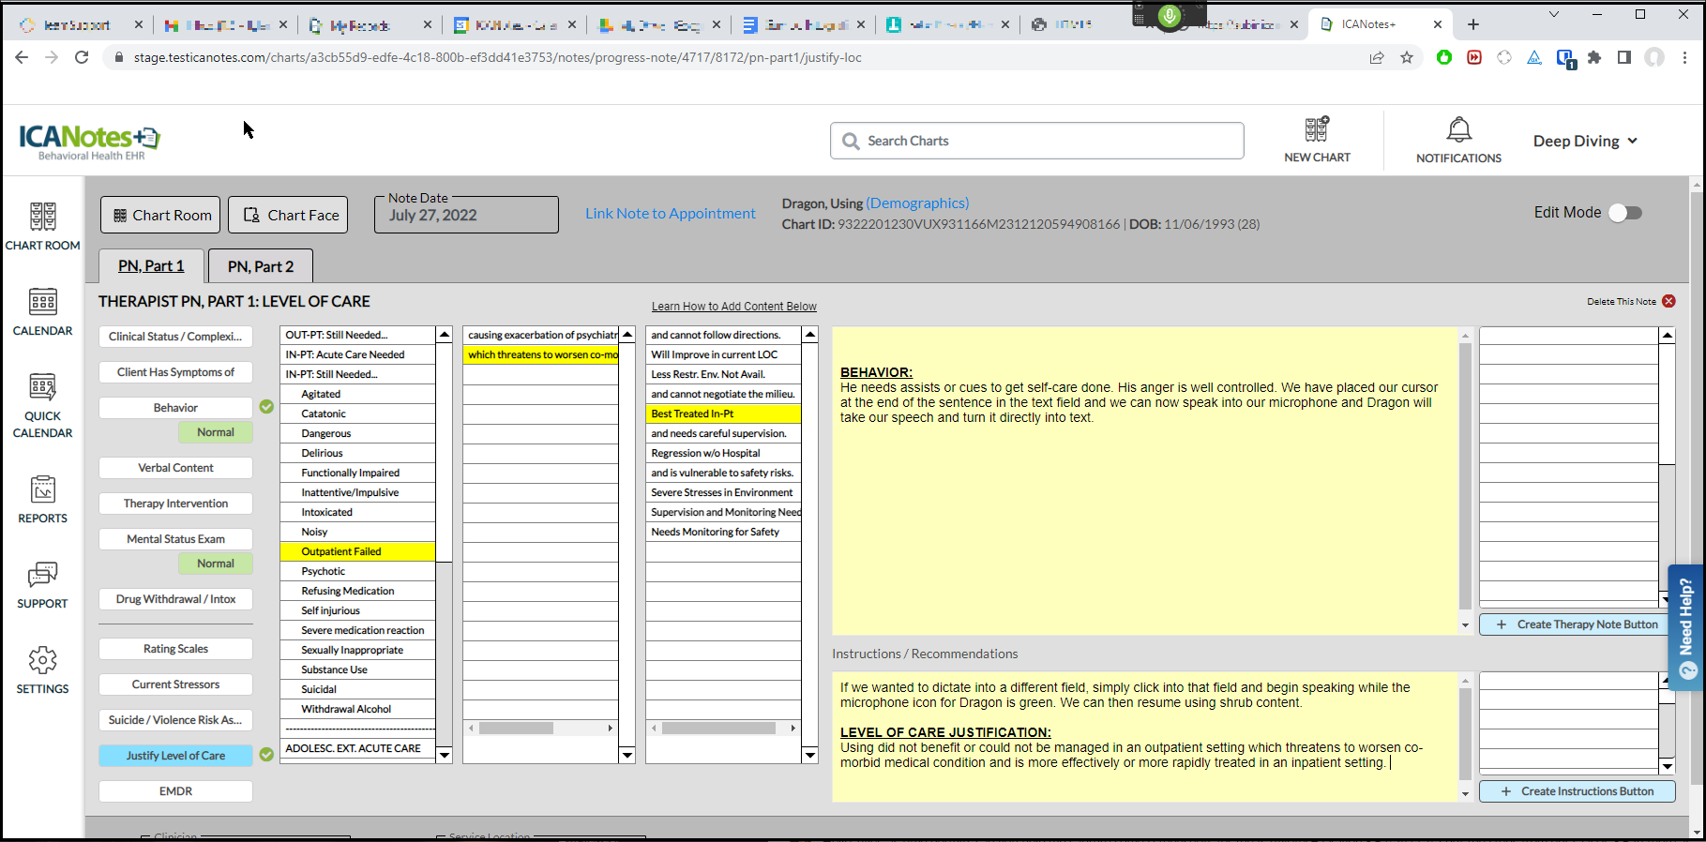
Task: Toggle the Edit Mode switch
Action: click(x=1625, y=213)
